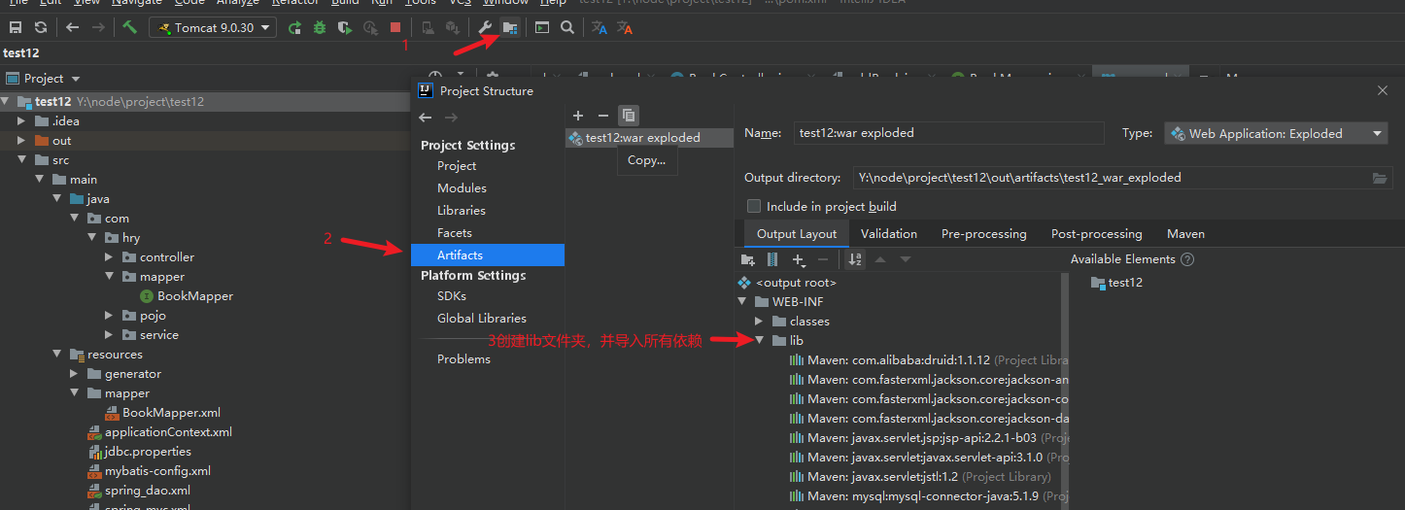The image size is (1405, 510).
Task: Expand the .idea folder in project tree
Action: click(21, 121)
